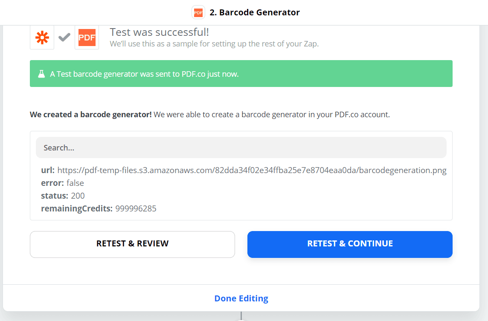Select the status value 200
The height and width of the screenshot is (321, 488).
coord(78,196)
